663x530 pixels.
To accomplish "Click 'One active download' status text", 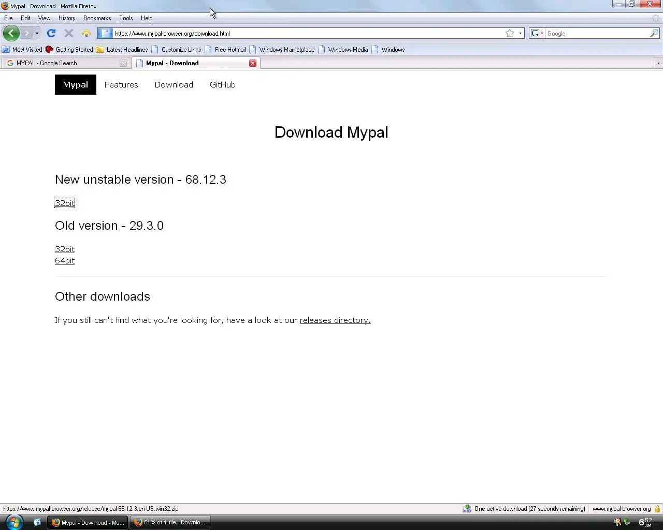I will pyautogui.click(x=529, y=509).
